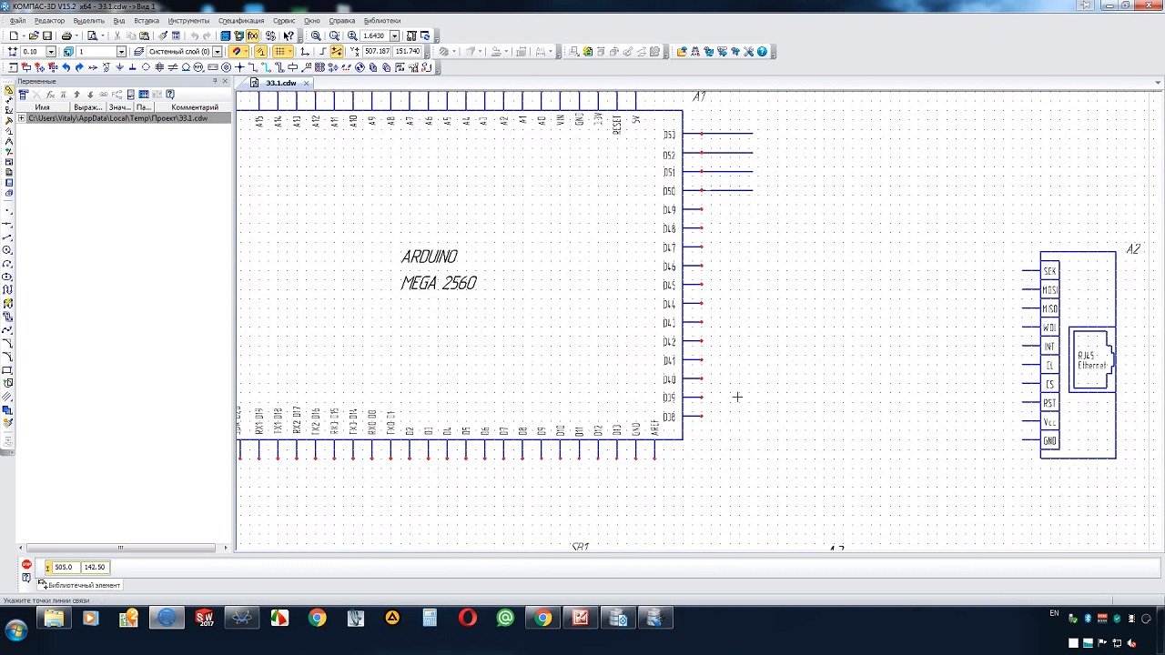The height and width of the screenshot is (655, 1165).
Task: Click the Комментарий column header
Action: coord(195,107)
